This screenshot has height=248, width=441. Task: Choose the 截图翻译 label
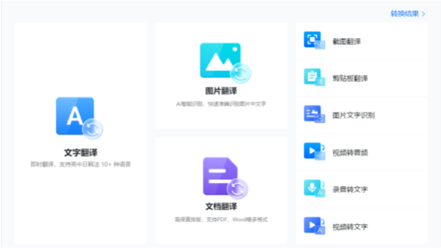click(347, 42)
